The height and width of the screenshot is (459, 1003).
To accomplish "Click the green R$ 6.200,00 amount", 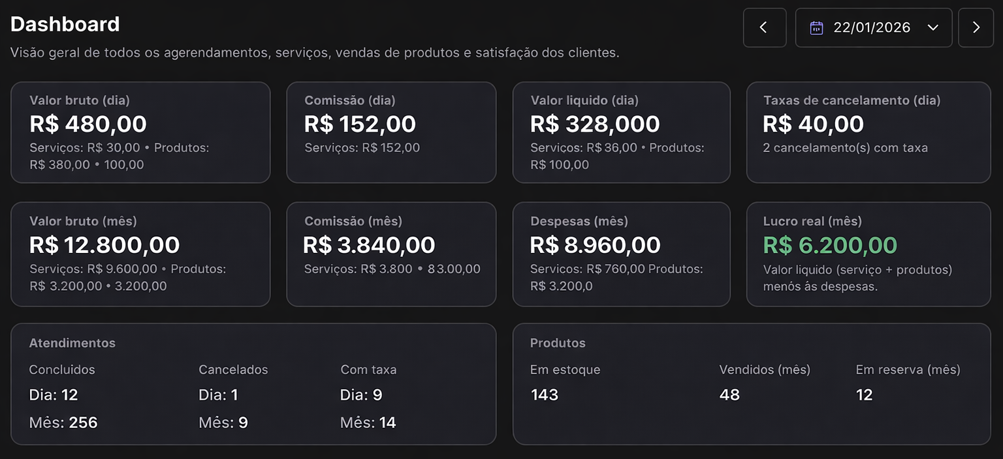I will coord(831,245).
